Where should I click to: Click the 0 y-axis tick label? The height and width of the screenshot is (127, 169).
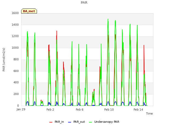18,106
